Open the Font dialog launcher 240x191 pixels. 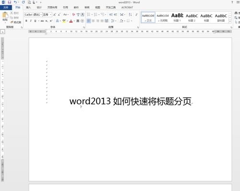pos(84,27)
